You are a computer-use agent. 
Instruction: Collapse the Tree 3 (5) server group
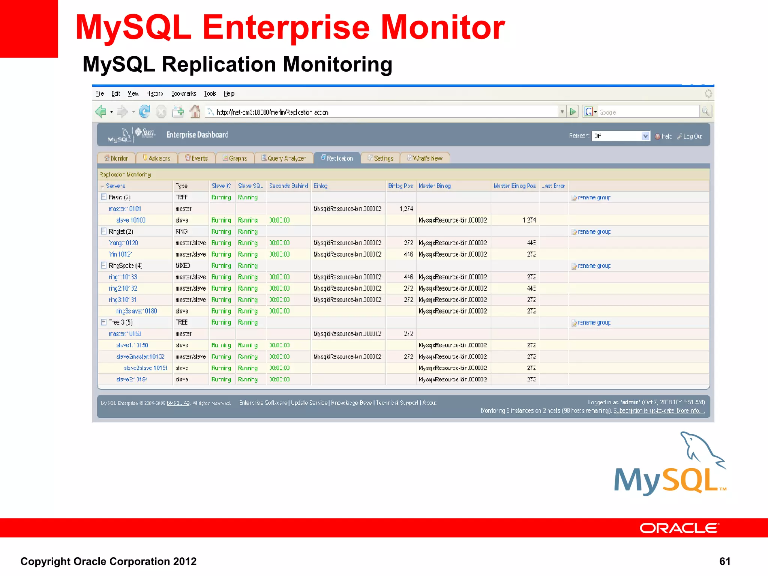tap(104, 322)
